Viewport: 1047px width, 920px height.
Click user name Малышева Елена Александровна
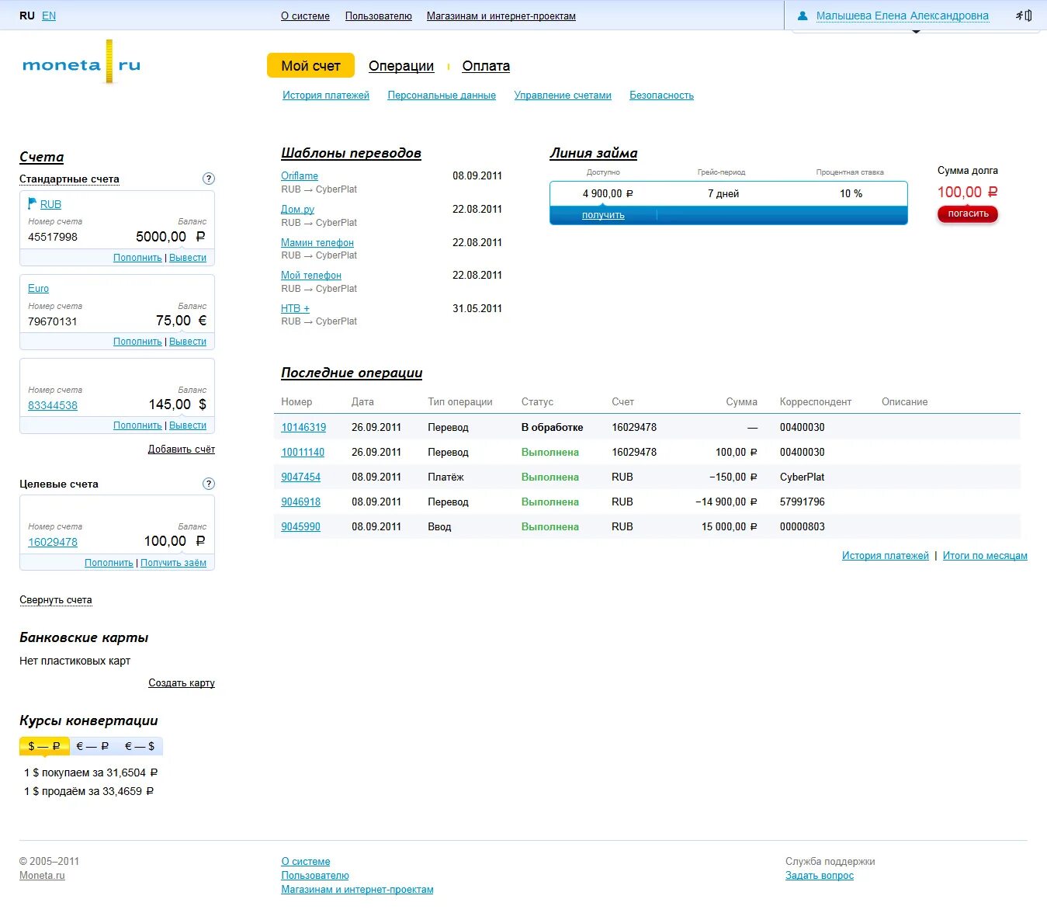tap(903, 16)
